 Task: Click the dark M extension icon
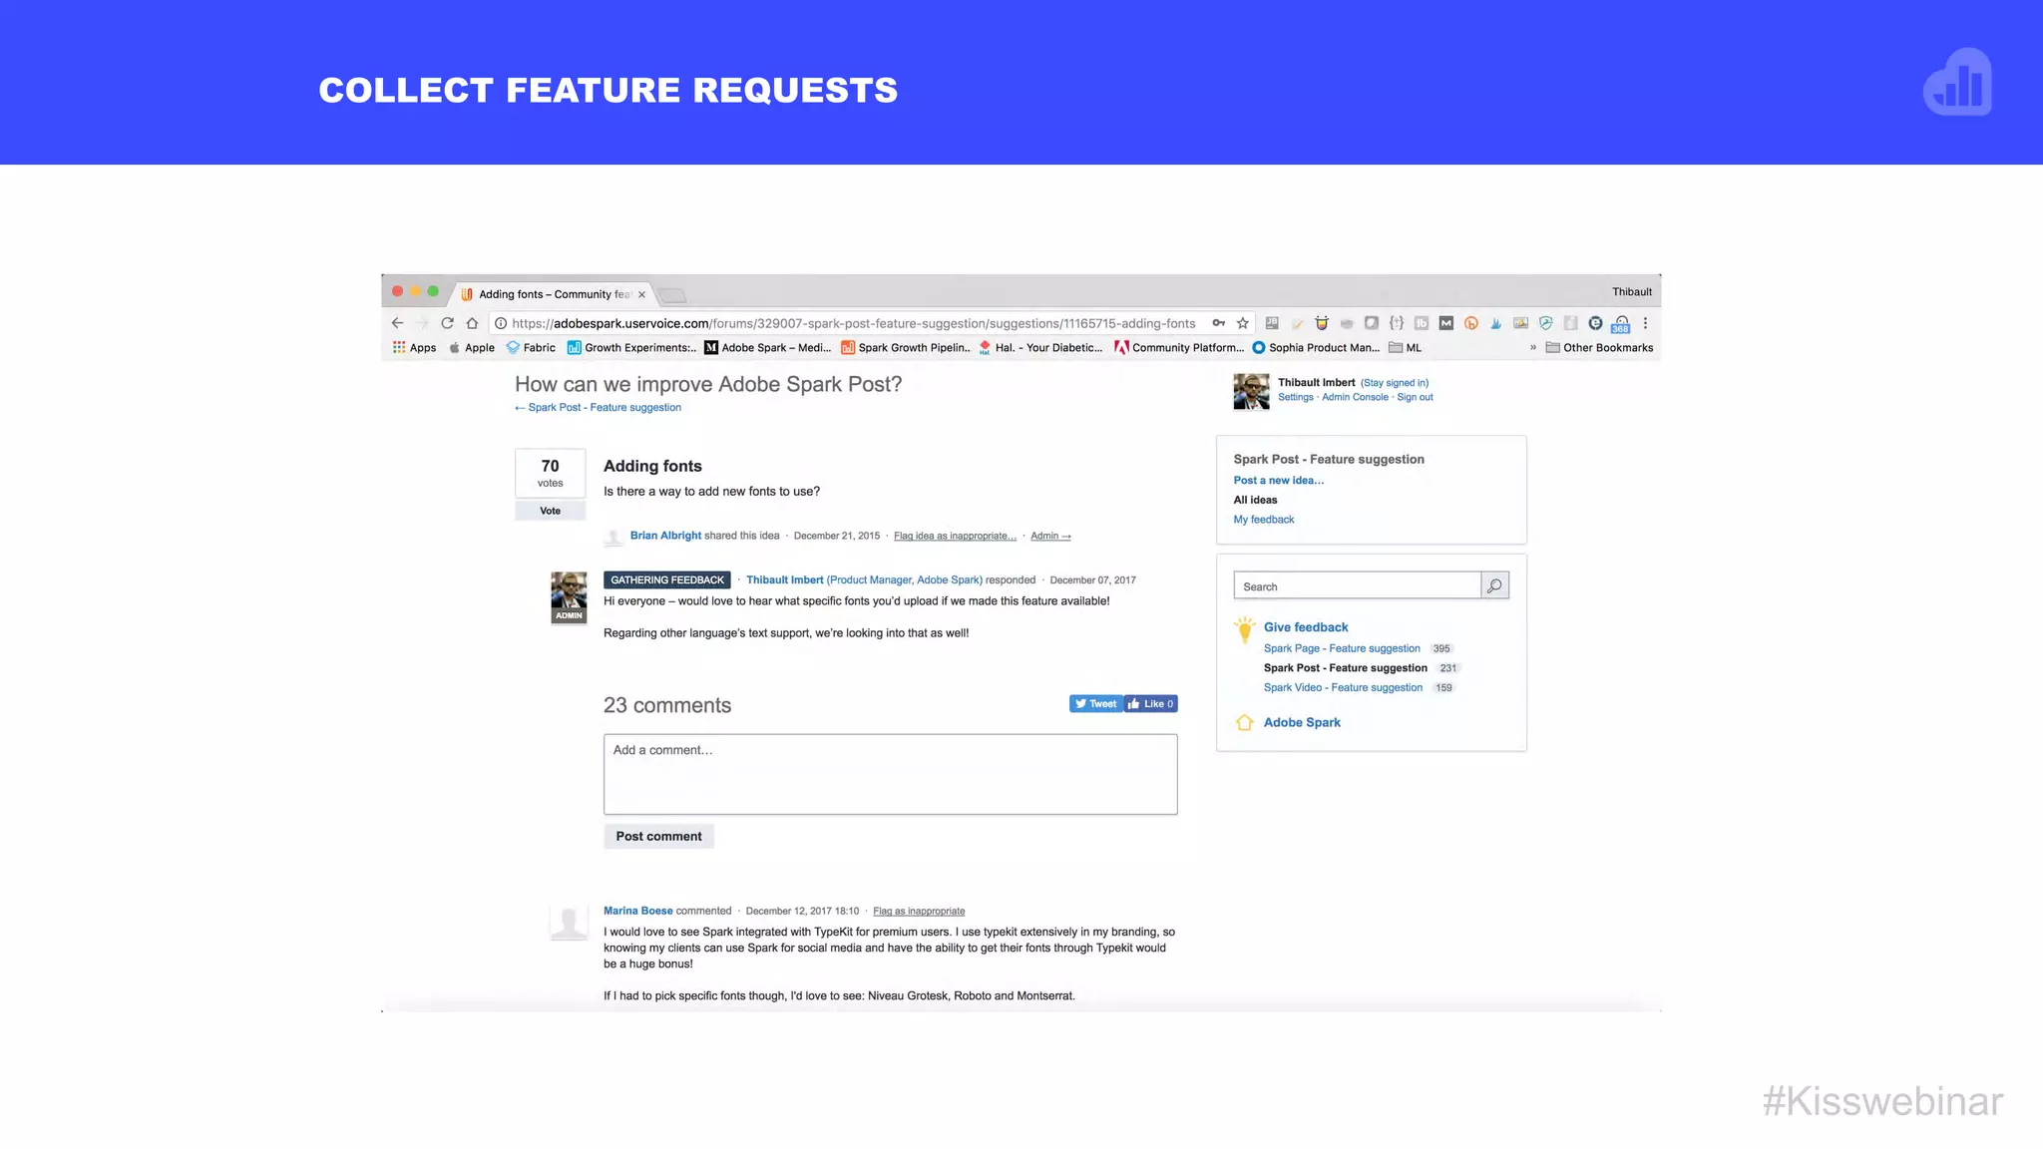point(1446,323)
